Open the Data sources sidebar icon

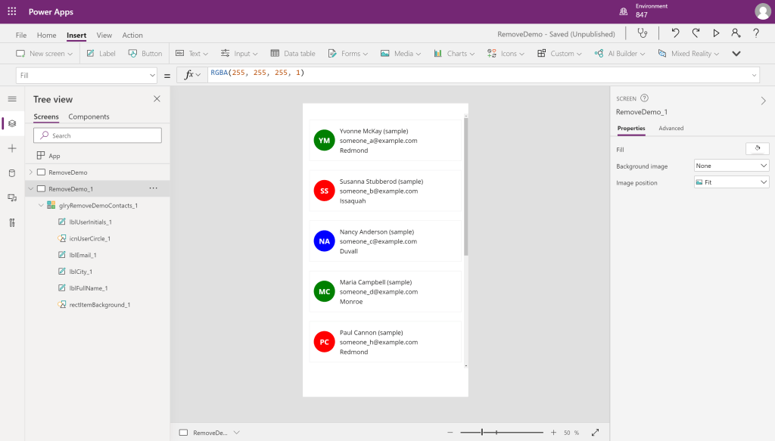coord(11,173)
